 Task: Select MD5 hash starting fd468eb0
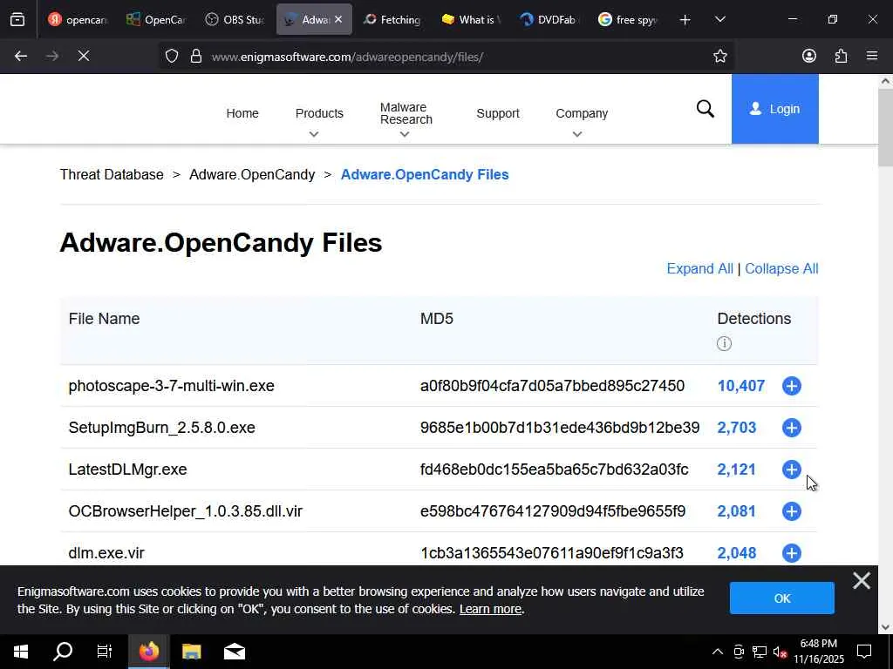coord(554,470)
